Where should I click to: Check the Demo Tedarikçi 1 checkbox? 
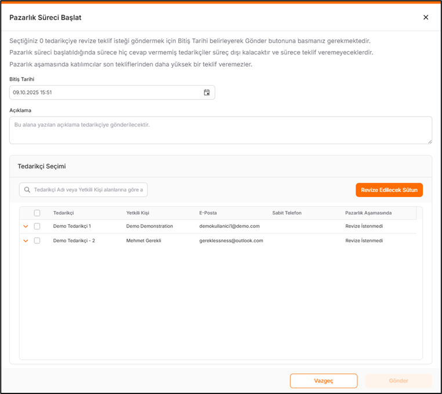click(37, 226)
